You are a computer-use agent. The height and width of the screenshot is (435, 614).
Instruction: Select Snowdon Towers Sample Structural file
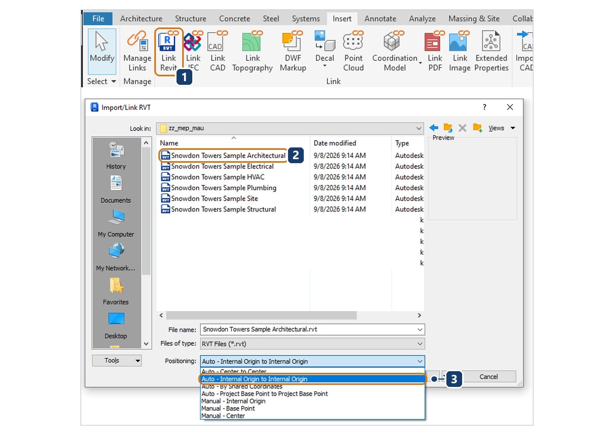(x=219, y=209)
